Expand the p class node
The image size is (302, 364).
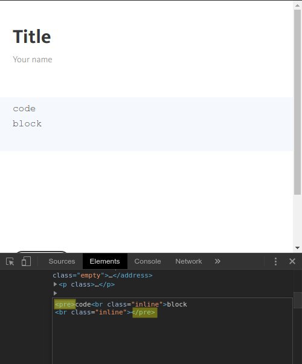coord(55,284)
